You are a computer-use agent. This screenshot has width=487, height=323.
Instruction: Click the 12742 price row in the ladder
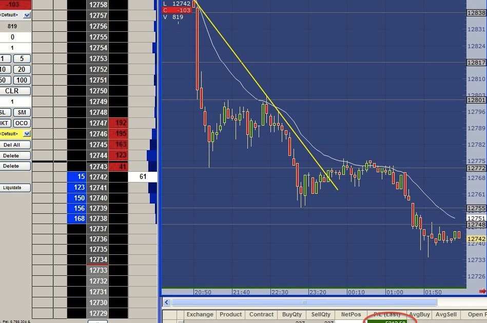click(98, 177)
